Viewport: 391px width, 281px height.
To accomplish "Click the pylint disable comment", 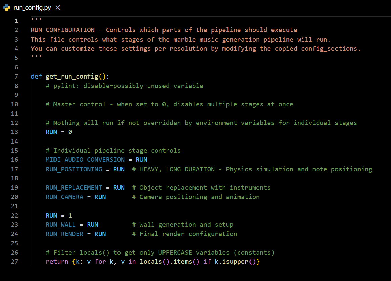I will [x=124, y=86].
